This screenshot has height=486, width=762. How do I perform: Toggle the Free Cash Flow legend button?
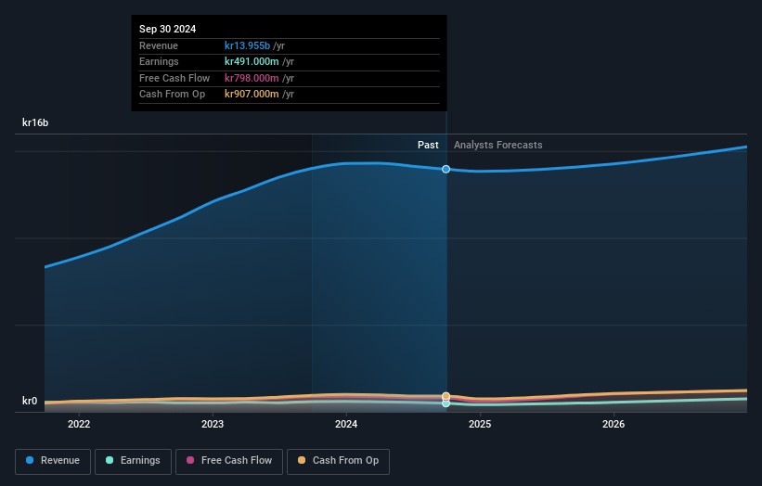point(229,461)
